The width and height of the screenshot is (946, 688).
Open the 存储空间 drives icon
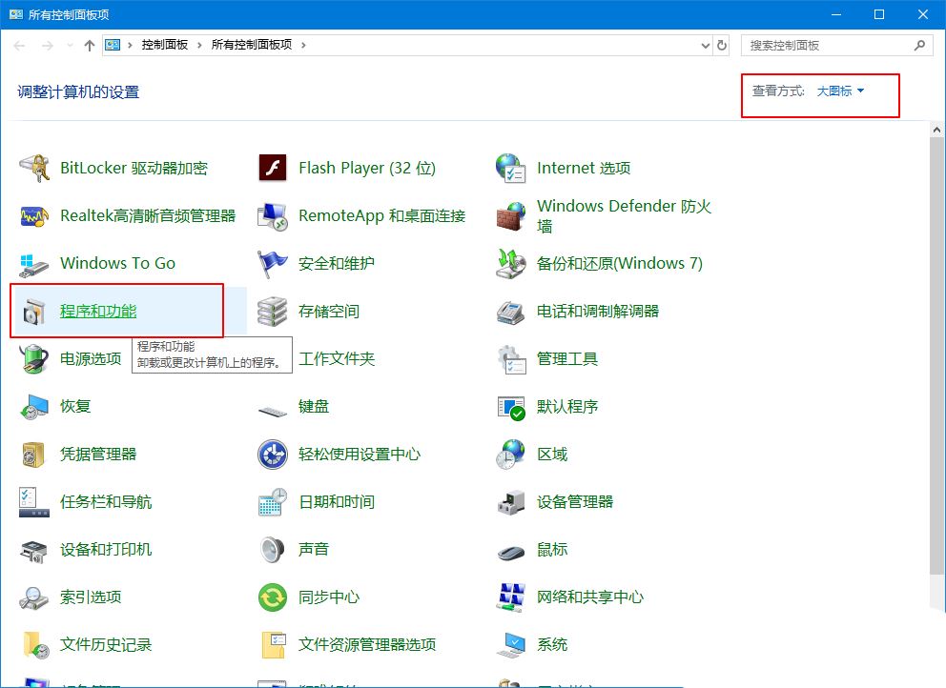(x=273, y=312)
